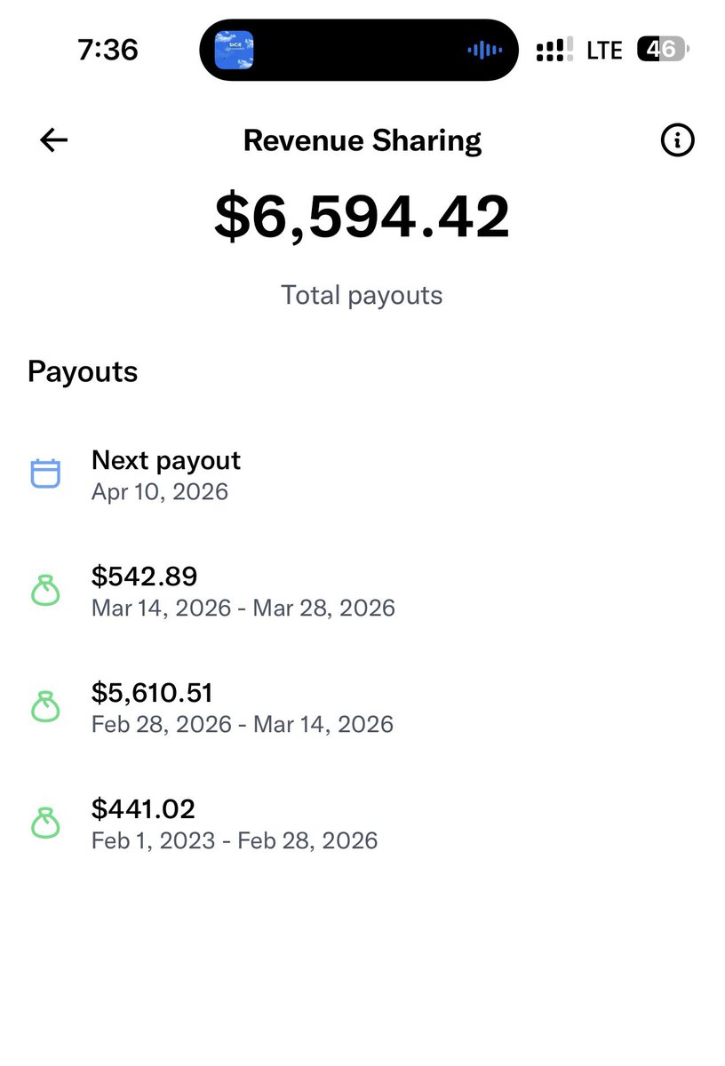Tap the Revenue Sharing title
This screenshot has height=1066, width=725.
(x=362, y=140)
